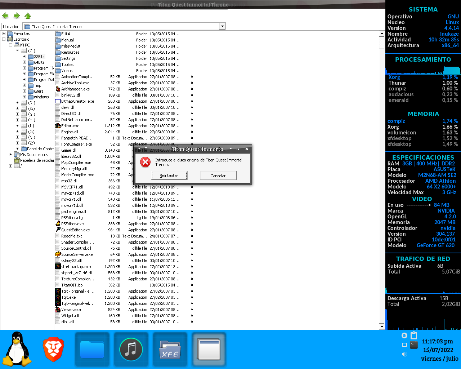
Task: Select the PSEditor.exe icon
Action: (58, 224)
